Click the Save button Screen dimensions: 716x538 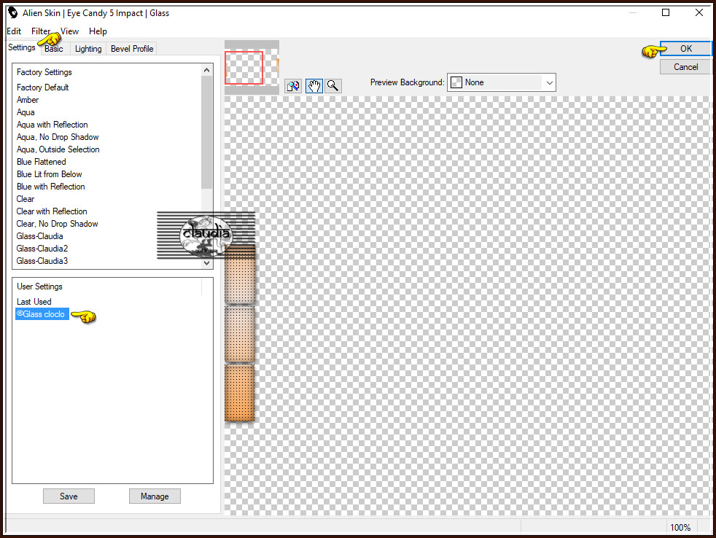69,496
